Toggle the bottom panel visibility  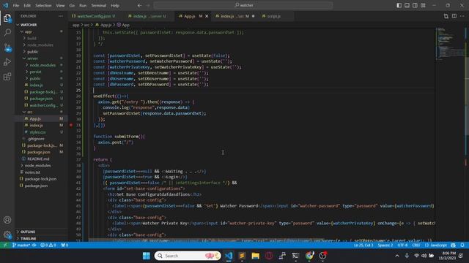[407, 5]
